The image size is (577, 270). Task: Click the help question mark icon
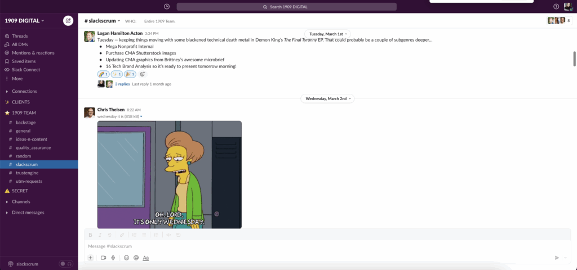coord(556,7)
